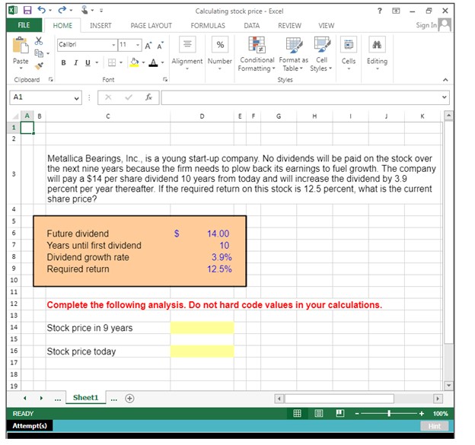
Task: Switch to the FORMULAS tab
Action: (x=208, y=26)
